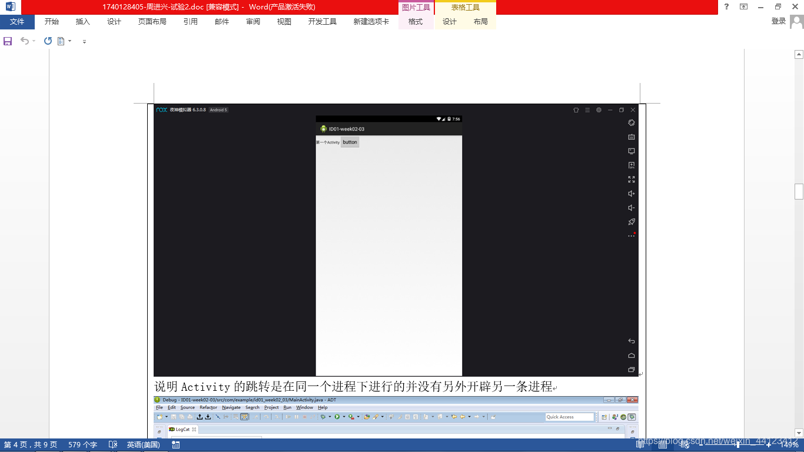Open Customize Quick Access Toolbar menu
Viewport: 804px width, 452px height.
[x=84, y=42]
